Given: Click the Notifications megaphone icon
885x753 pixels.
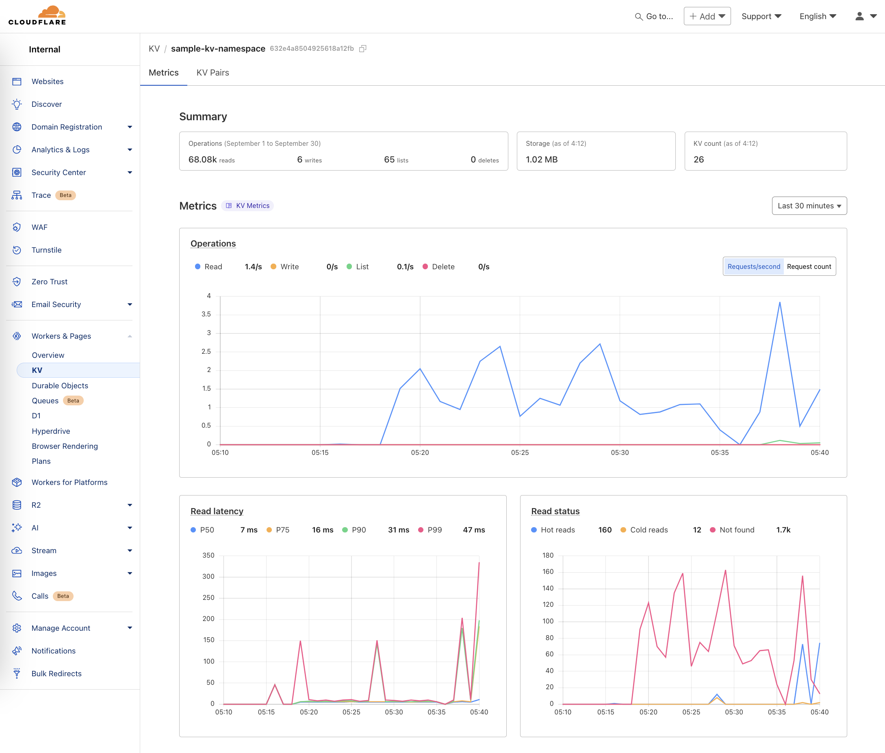Looking at the screenshot, I should 17,651.
